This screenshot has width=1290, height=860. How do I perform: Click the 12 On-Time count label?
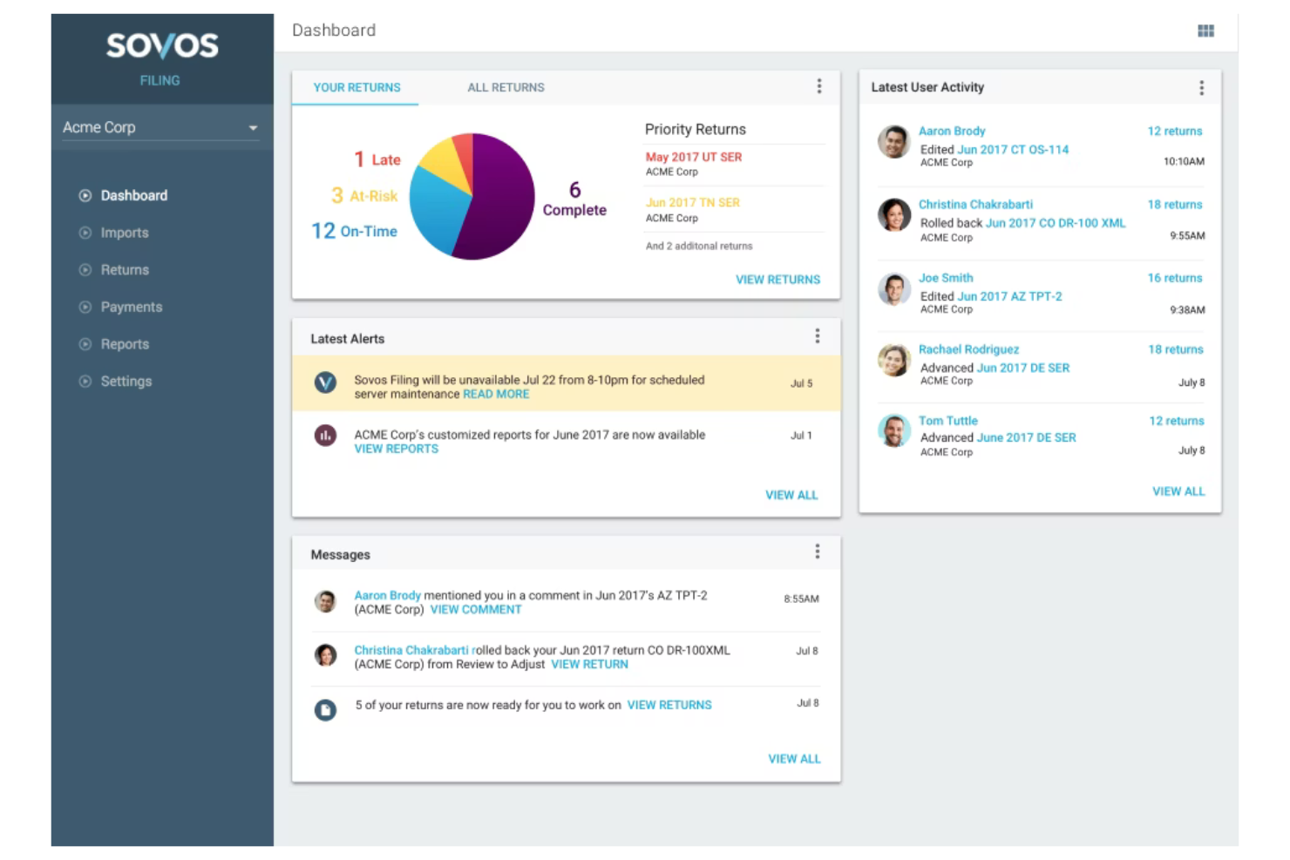355,231
